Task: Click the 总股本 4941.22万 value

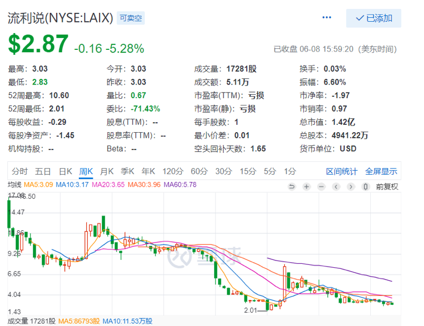Action: (x=350, y=136)
